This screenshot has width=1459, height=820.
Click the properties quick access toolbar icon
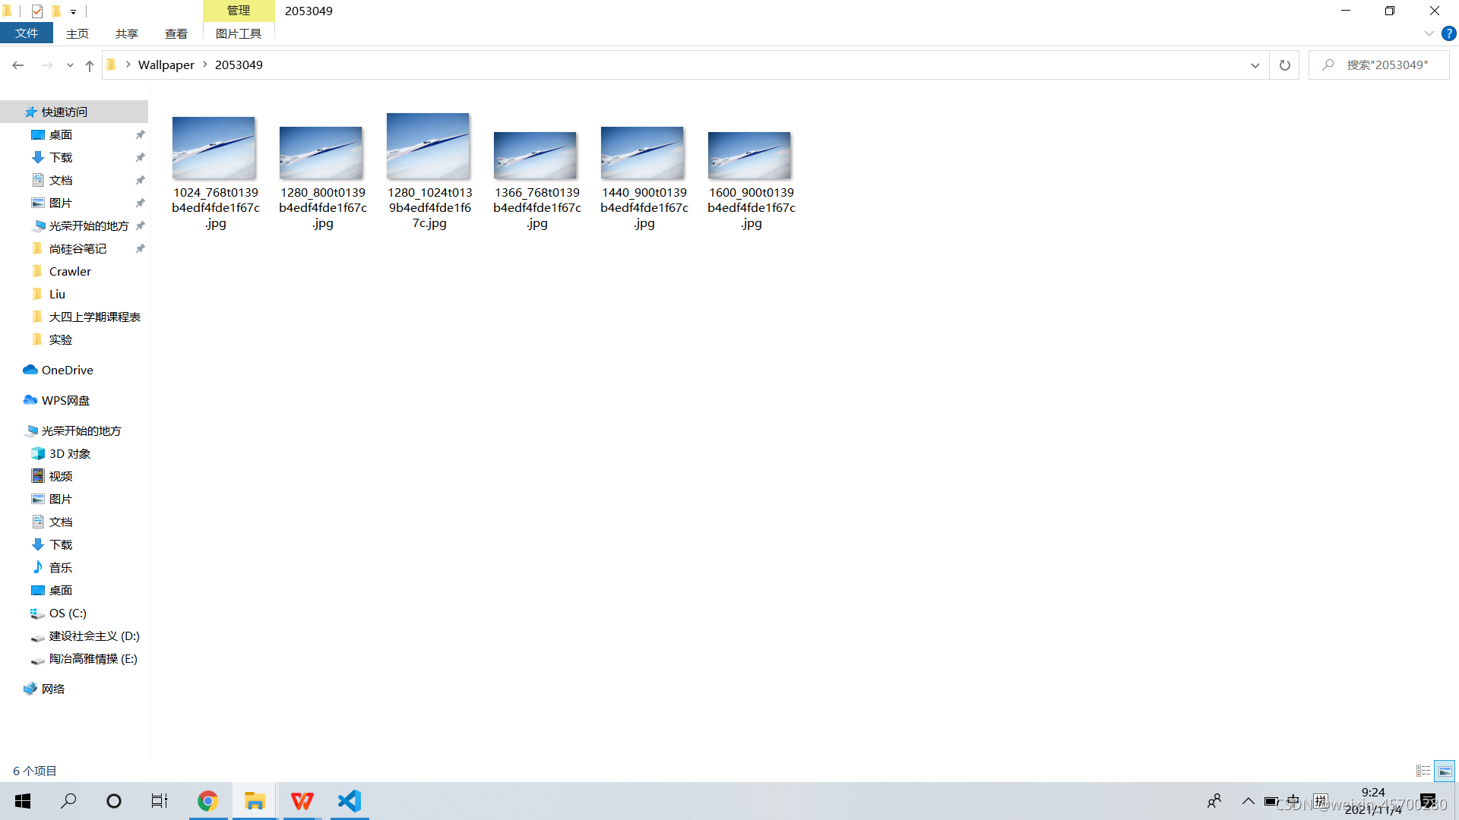[36, 11]
